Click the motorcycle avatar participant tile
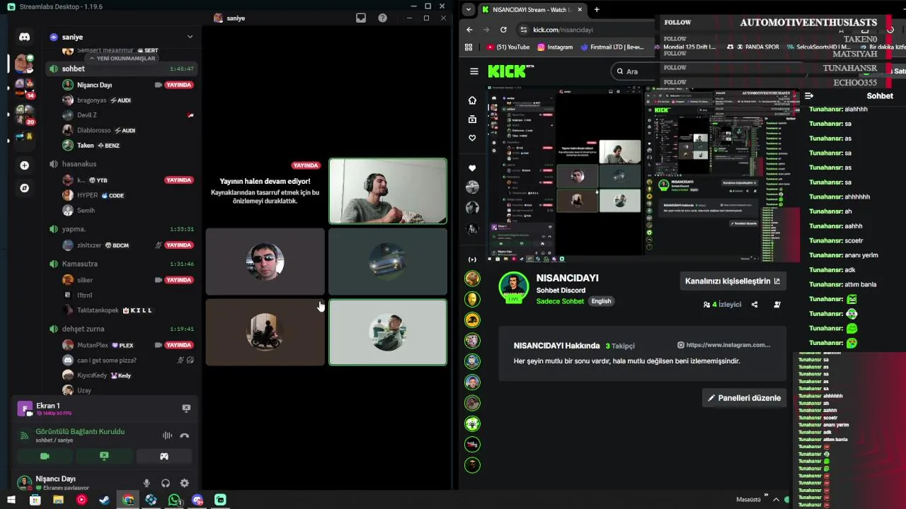This screenshot has height=509, width=906. point(265,332)
